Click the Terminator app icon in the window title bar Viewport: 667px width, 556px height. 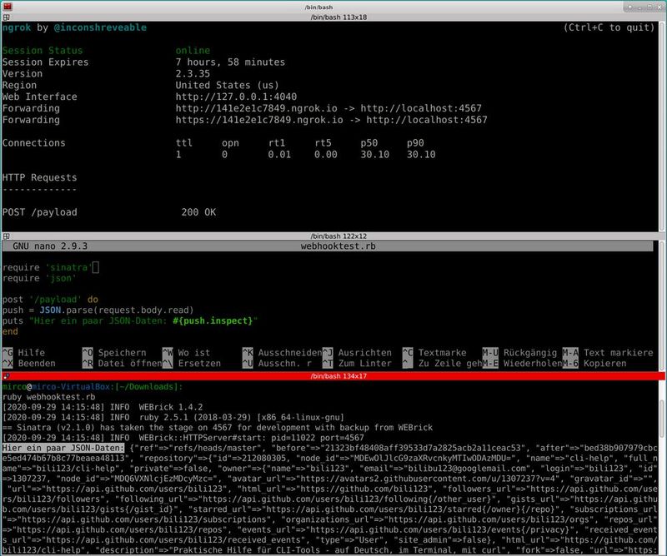coord(8,7)
